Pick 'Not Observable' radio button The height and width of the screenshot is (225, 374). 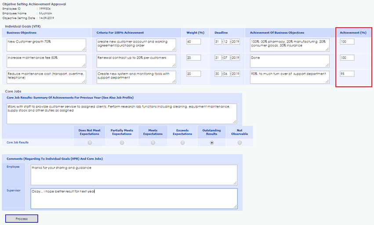click(240, 143)
